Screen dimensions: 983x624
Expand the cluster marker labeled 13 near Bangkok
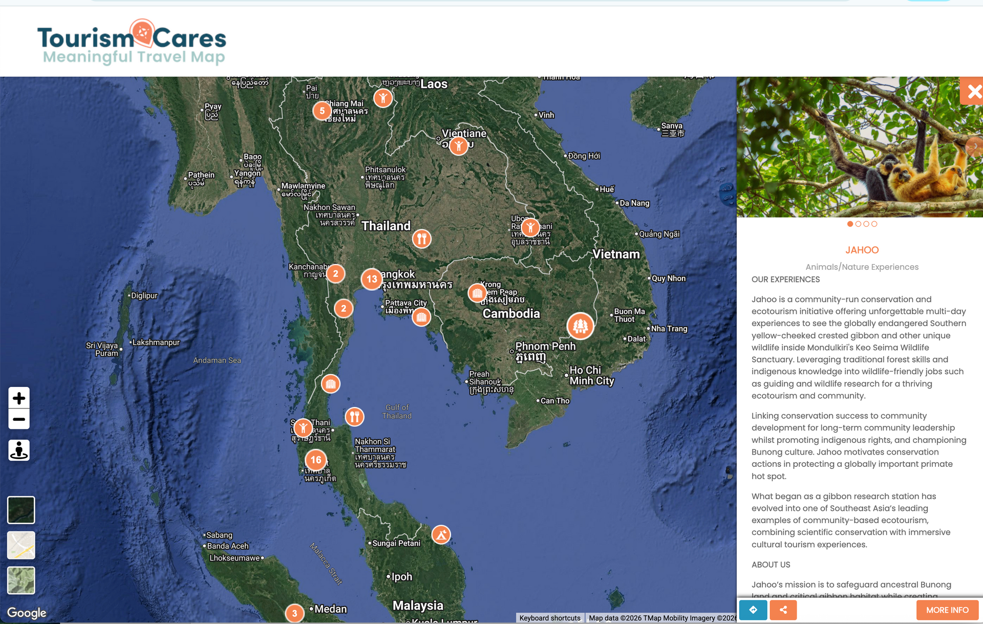coord(371,279)
